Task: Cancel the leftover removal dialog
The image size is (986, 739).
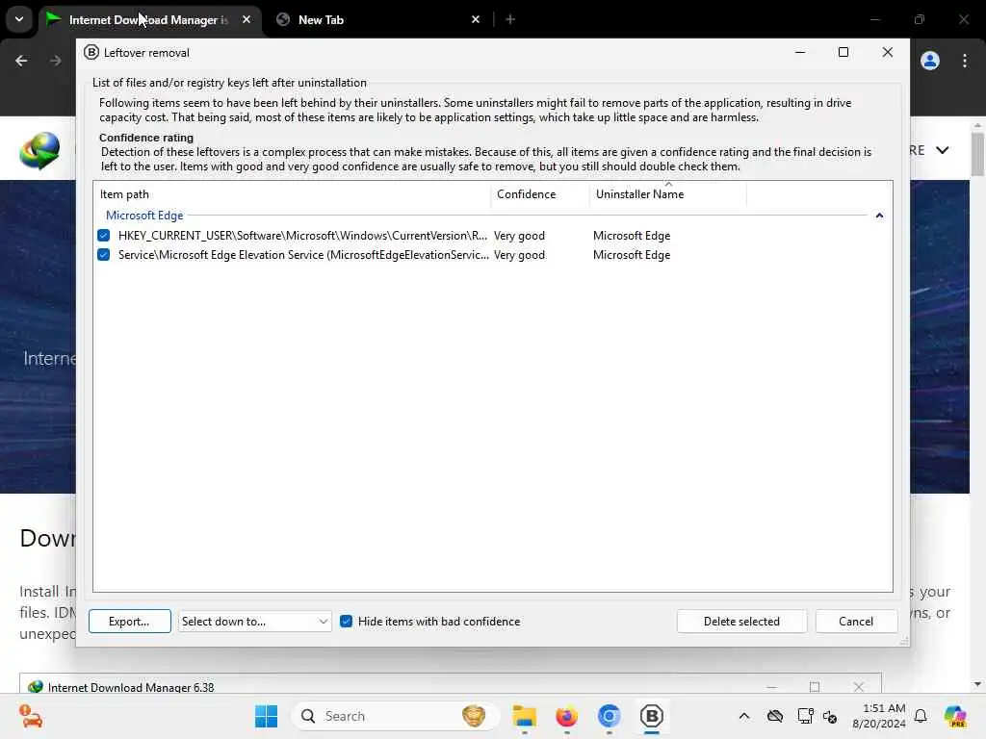Action: pyautogui.click(x=856, y=622)
